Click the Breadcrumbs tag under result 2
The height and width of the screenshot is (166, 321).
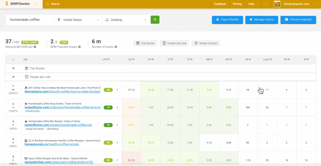[33, 111]
